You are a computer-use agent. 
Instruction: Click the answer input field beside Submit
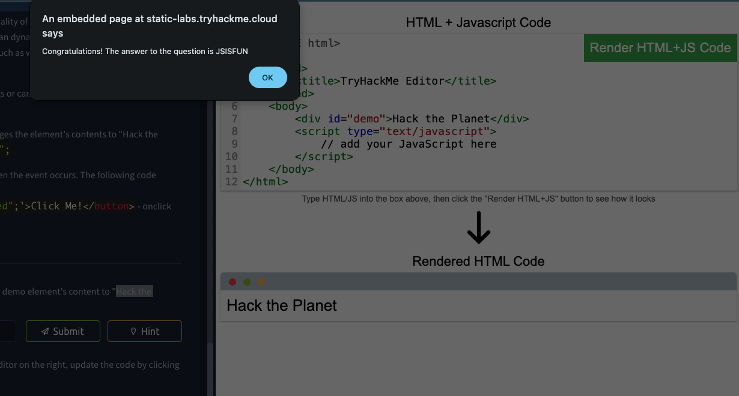pyautogui.click(x=7, y=331)
